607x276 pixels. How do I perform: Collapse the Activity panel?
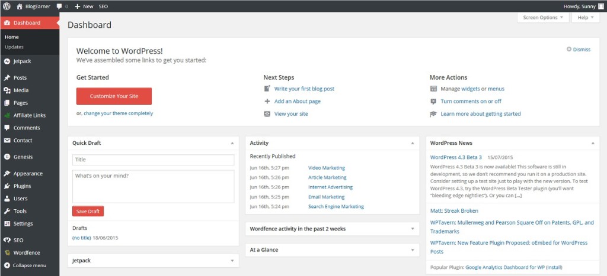pos(413,143)
